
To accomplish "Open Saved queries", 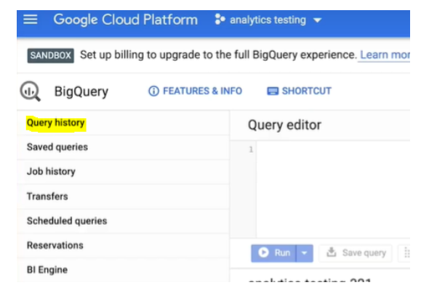I will tap(123, 147).
